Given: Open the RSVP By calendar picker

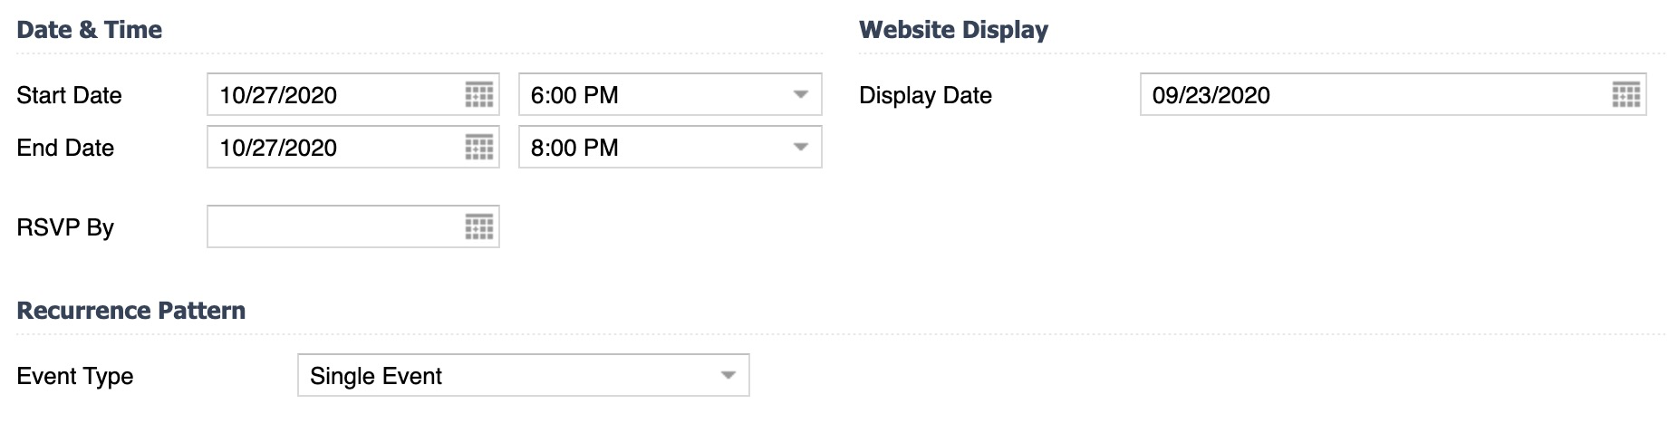Looking at the screenshot, I should point(479,226).
